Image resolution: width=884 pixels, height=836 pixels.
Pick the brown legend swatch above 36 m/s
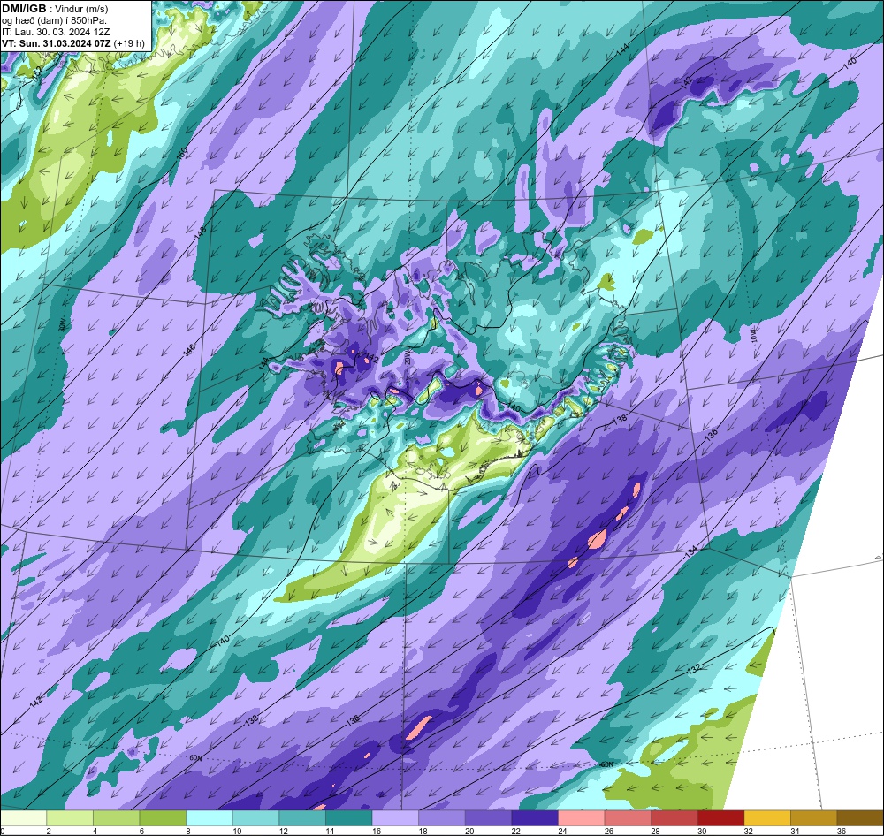tap(860, 818)
